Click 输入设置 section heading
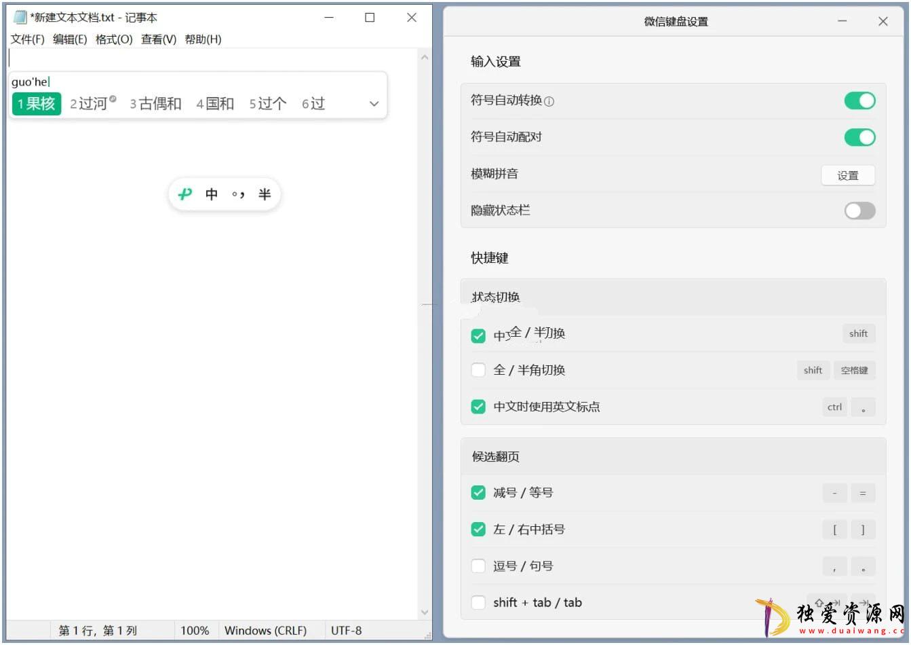Screen dimensions: 911x645 (x=496, y=62)
